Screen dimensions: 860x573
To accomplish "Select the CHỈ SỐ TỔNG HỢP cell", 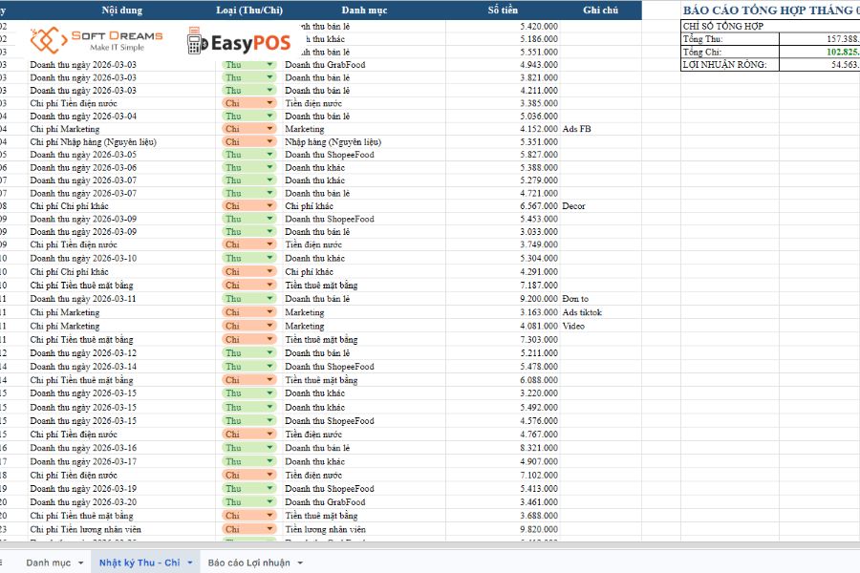I will pyautogui.click(x=770, y=26).
